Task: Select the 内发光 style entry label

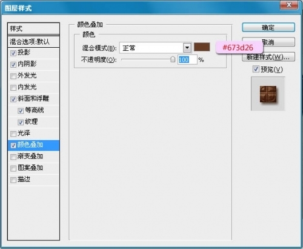Action: [27, 87]
